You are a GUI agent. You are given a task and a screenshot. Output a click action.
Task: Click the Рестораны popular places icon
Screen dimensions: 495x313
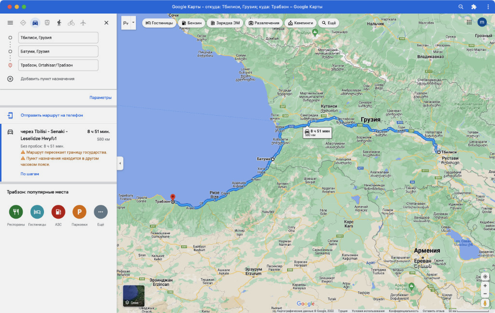point(16,211)
